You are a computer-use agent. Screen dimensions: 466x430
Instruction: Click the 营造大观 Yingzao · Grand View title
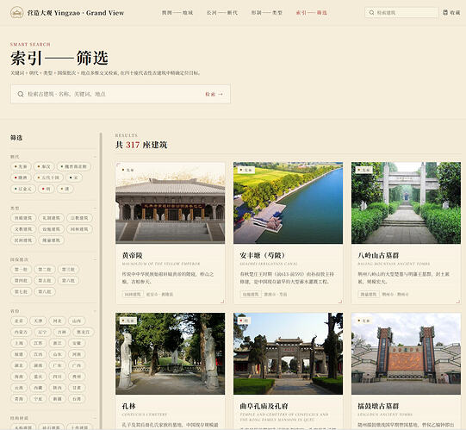point(76,13)
